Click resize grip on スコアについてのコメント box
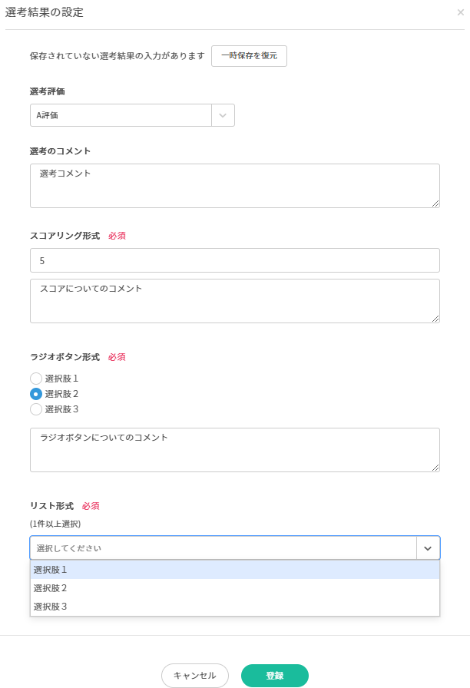470x688 pixels. [435, 319]
